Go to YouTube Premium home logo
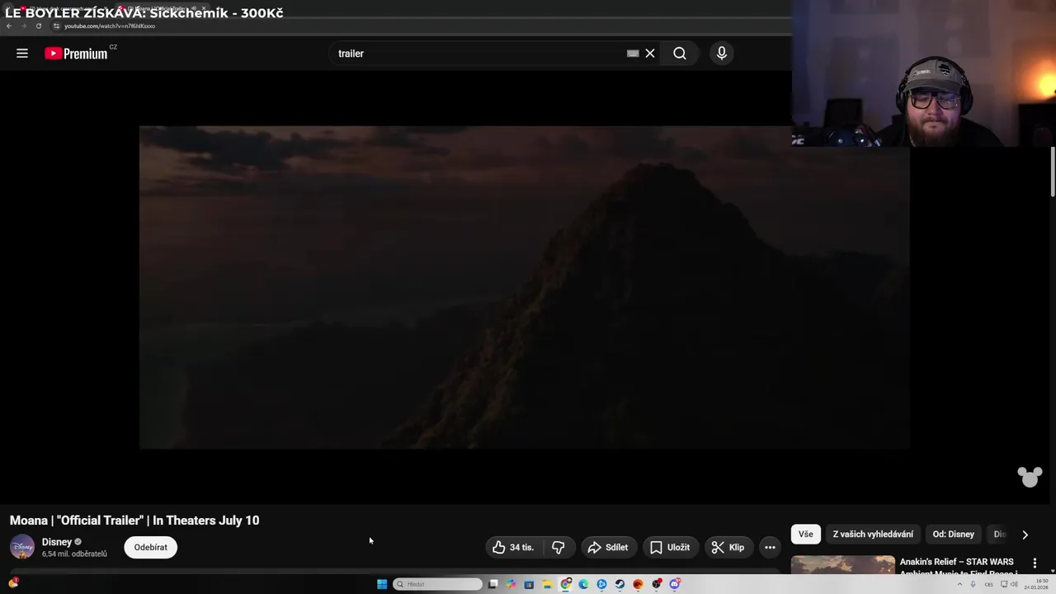Image resolution: width=1056 pixels, height=594 pixels. click(x=76, y=54)
